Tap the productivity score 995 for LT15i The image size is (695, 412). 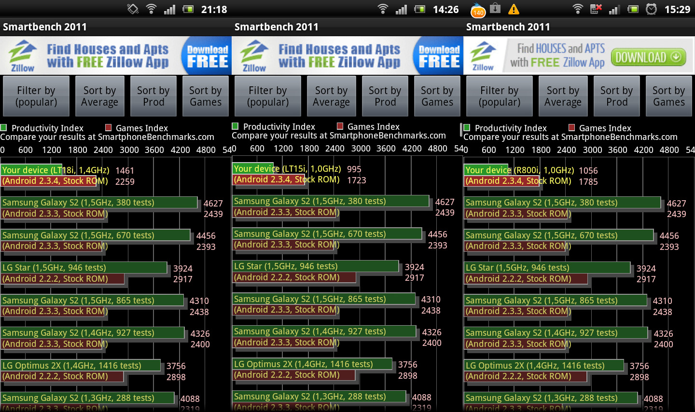coord(354,169)
